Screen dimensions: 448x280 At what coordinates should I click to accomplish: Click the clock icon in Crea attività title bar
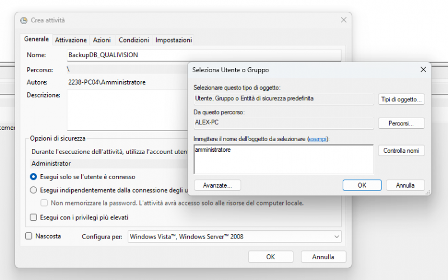point(24,20)
